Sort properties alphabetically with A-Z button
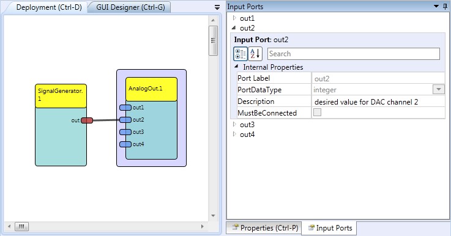Screen dimensions: 451x236 [255, 54]
